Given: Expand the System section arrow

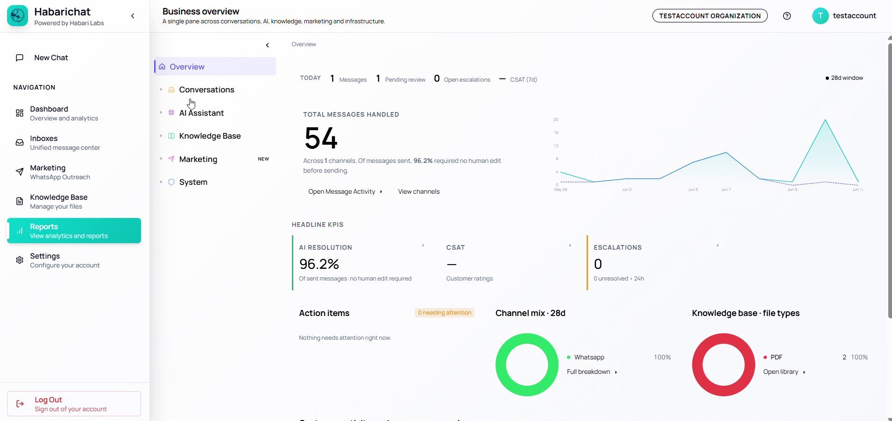Looking at the screenshot, I should click(x=161, y=182).
